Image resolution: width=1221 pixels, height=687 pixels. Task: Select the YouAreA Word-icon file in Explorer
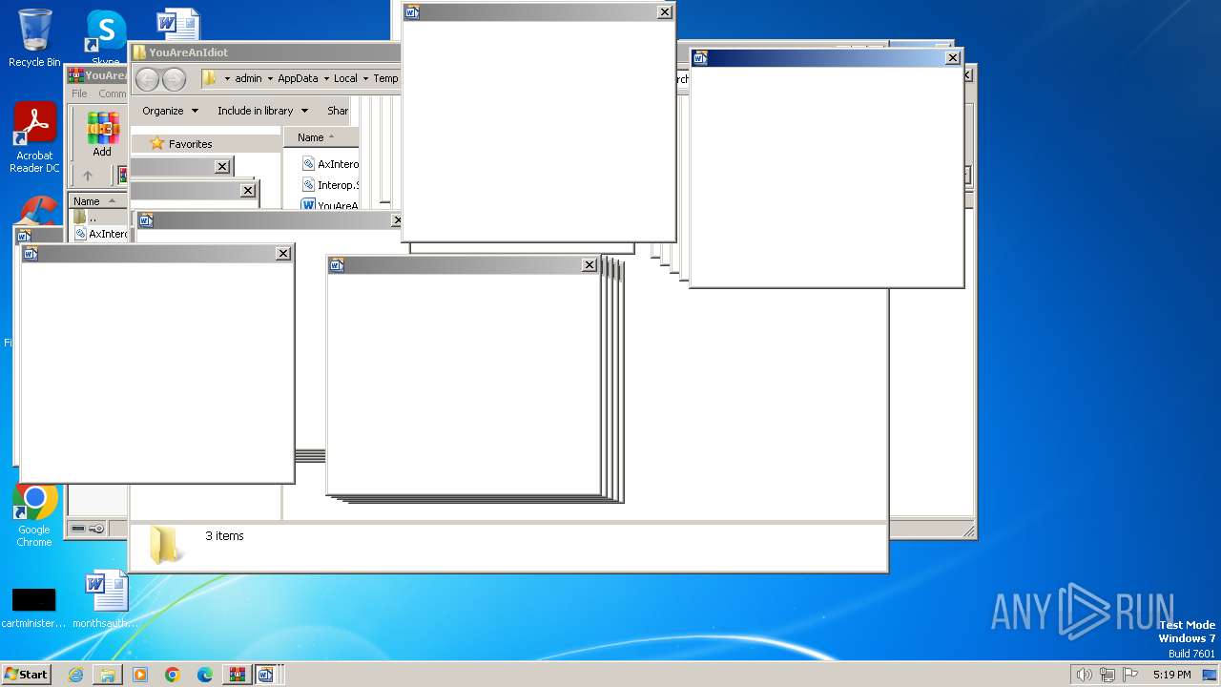tap(330, 204)
